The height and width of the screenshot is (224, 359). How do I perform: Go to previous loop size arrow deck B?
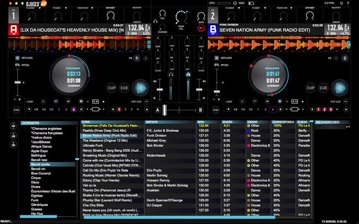[x=228, y=109]
